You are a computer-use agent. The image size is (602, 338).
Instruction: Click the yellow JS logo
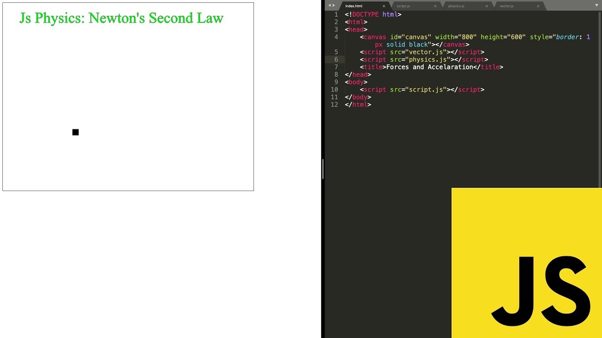527,263
